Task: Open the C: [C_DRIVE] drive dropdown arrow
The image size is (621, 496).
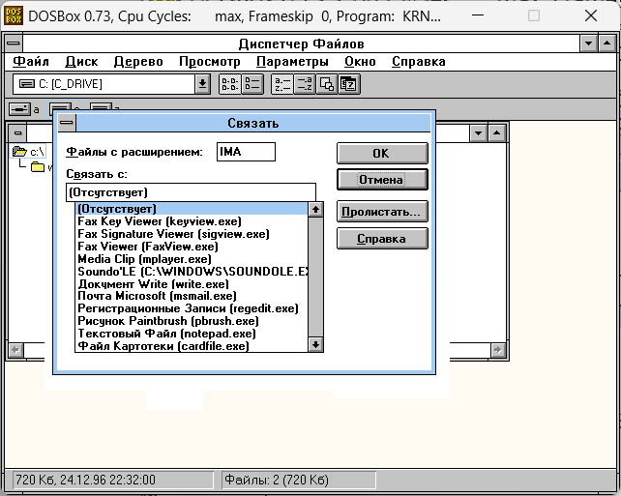Action: coord(202,84)
